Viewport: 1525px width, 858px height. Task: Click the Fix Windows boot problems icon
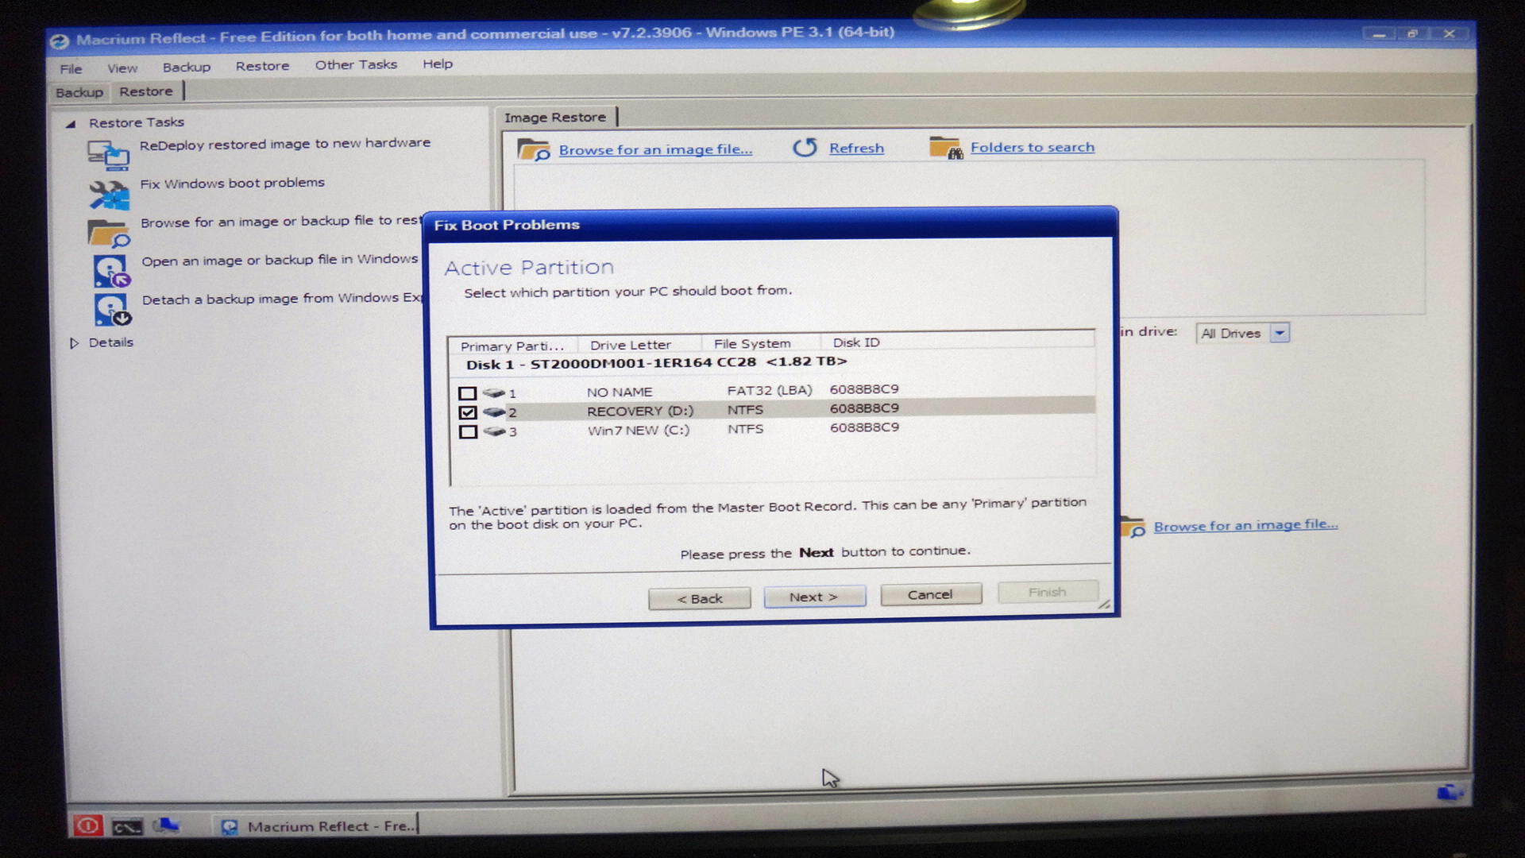108,195
